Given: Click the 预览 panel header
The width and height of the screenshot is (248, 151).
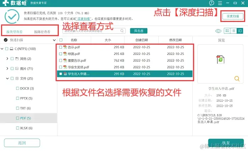Looking at the screenshot, I should tap(221, 40).
